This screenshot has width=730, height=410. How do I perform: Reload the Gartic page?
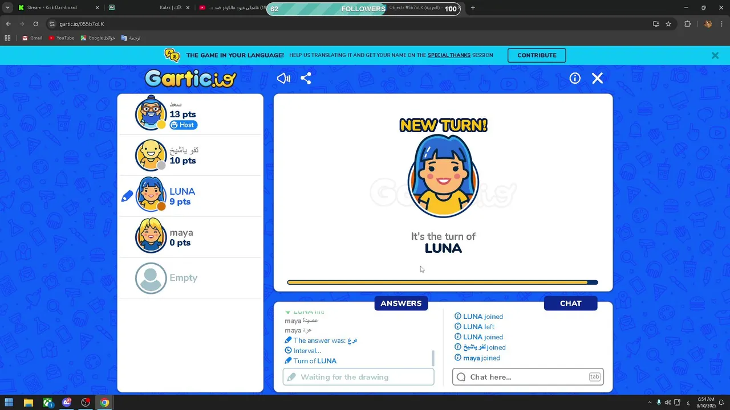point(35,24)
